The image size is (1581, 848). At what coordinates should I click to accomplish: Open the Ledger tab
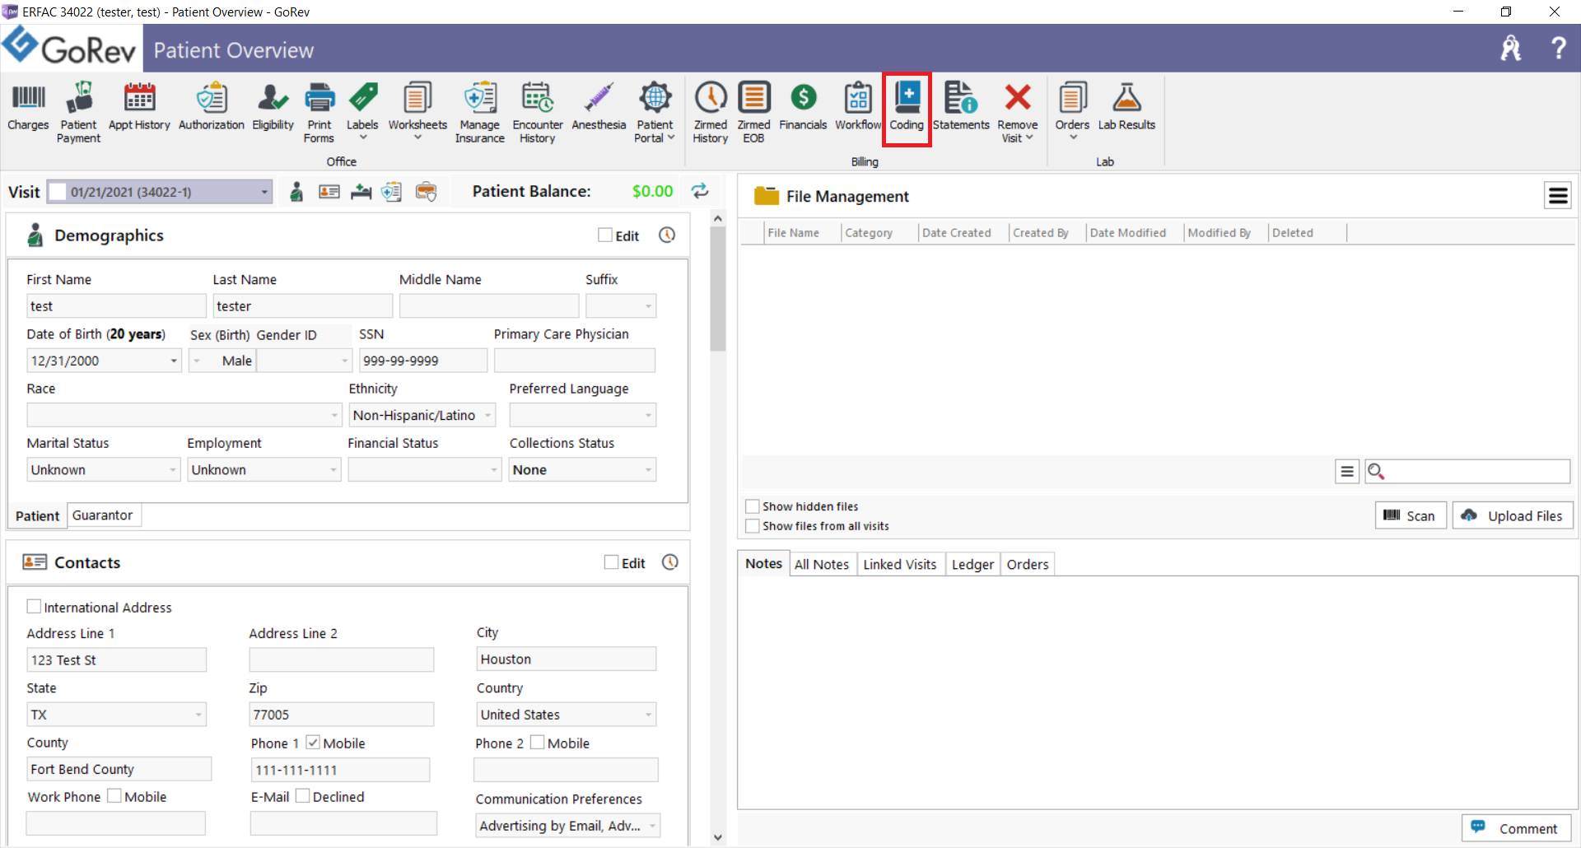[x=972, y=564]
